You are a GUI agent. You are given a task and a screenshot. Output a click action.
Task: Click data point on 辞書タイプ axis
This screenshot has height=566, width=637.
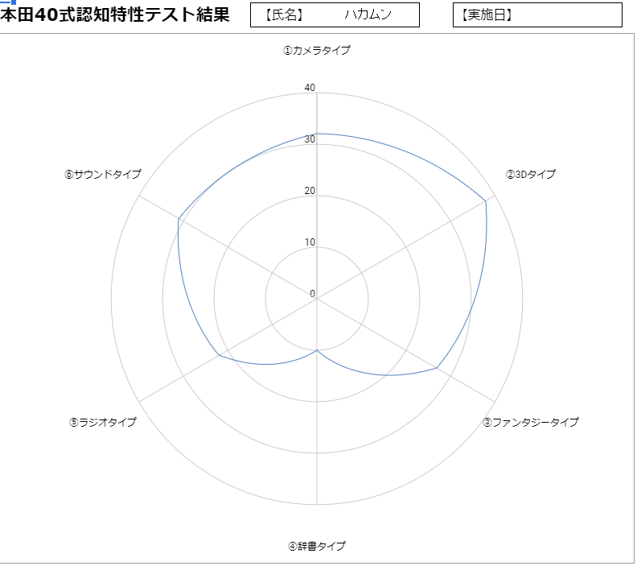[317, 350]
